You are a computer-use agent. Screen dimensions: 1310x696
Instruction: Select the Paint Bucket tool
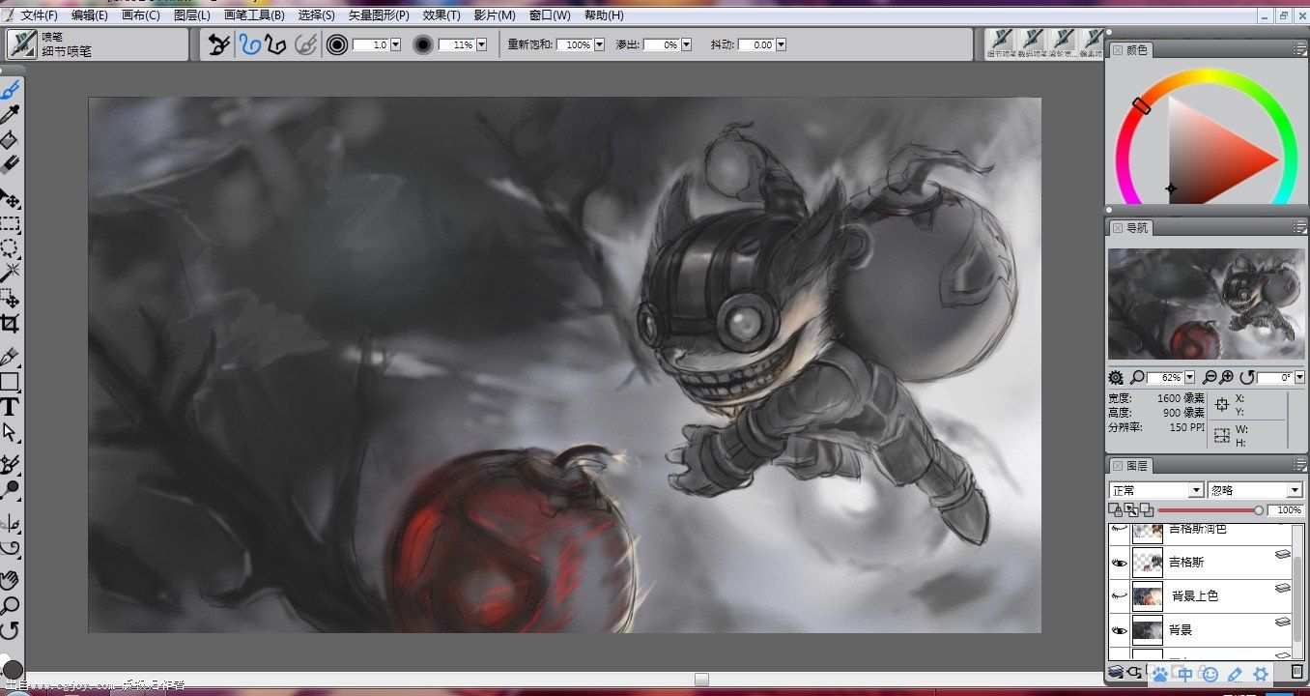[x=11, y=140]
